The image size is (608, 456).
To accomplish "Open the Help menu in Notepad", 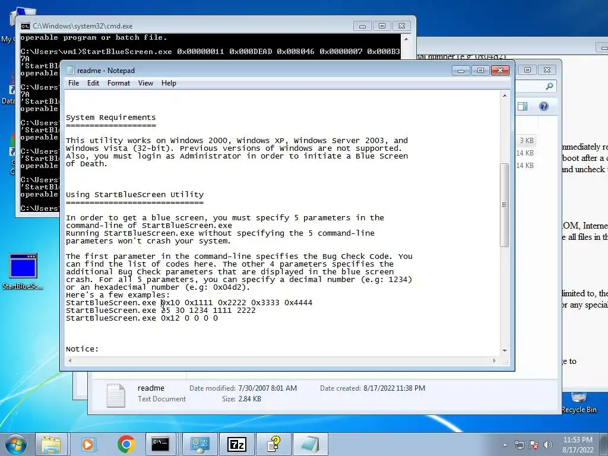I will 169,83.
